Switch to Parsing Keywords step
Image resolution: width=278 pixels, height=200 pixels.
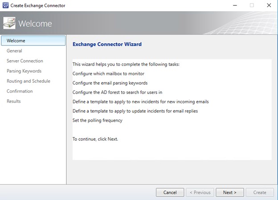24,71
